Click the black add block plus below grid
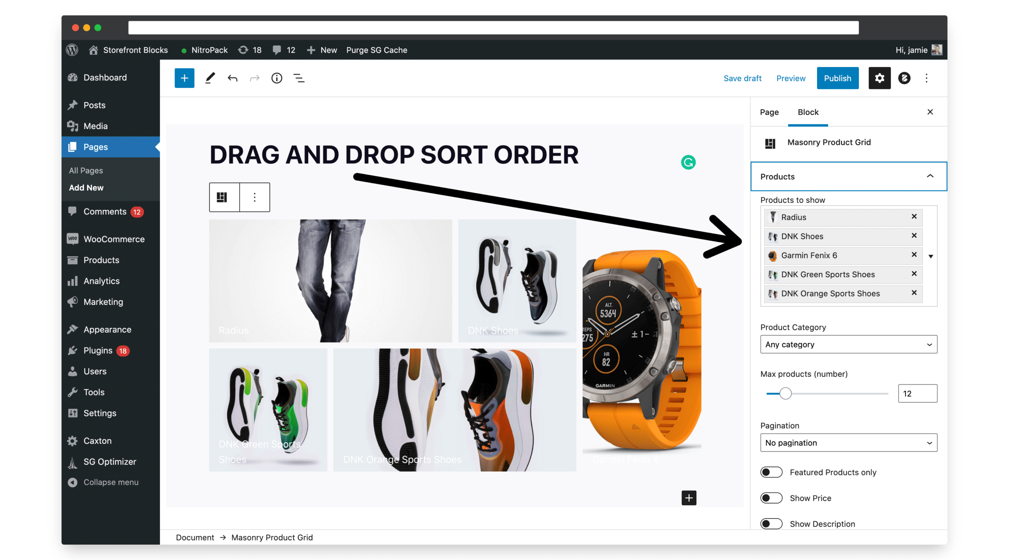This screenshot has width=1009, height=560. click(x=689, y=498)
